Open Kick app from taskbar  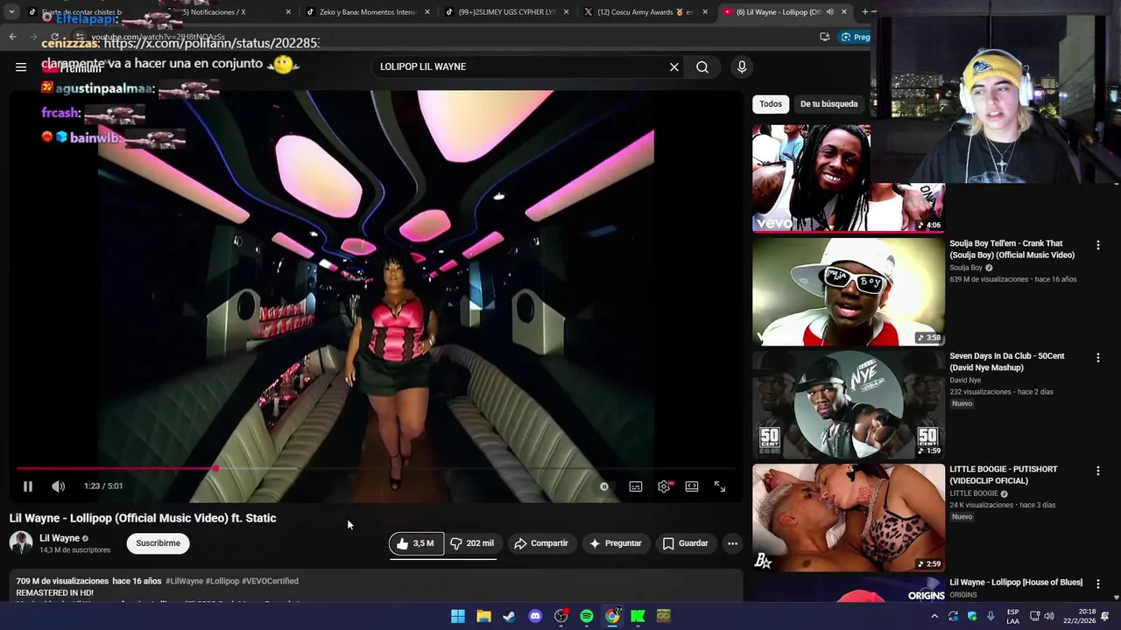pyautogui.click(x=638, y=616)
